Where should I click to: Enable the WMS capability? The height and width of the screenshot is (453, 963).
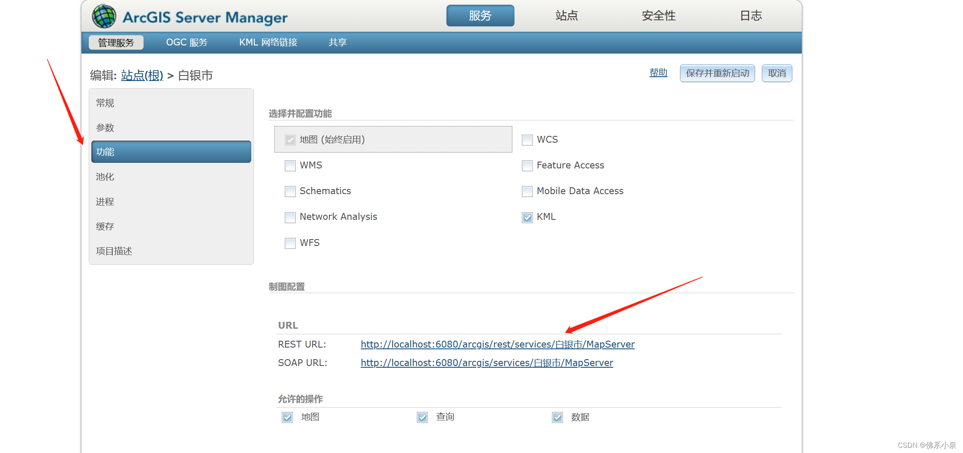pos(290,166)
